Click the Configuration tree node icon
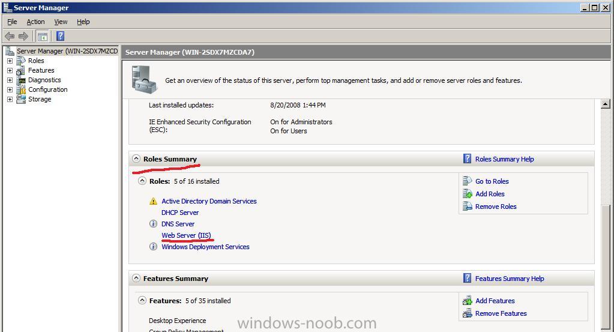This screenshot has height=332, width=614. [x=21, y=89]
